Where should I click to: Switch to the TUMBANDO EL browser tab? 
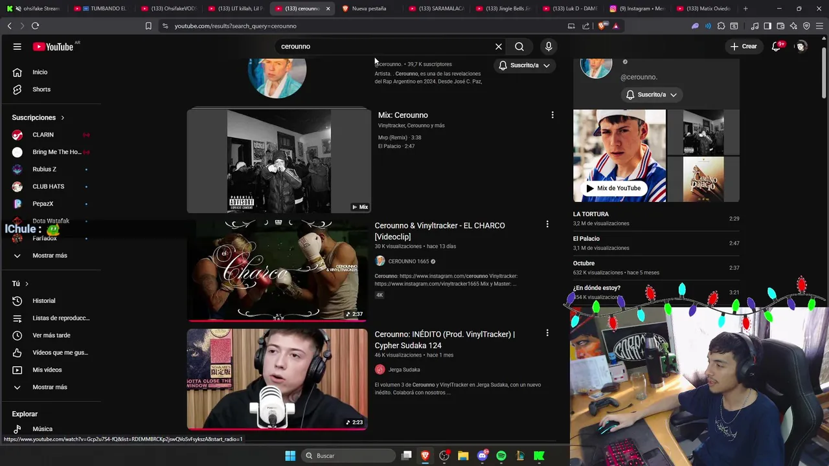point(102,8)
